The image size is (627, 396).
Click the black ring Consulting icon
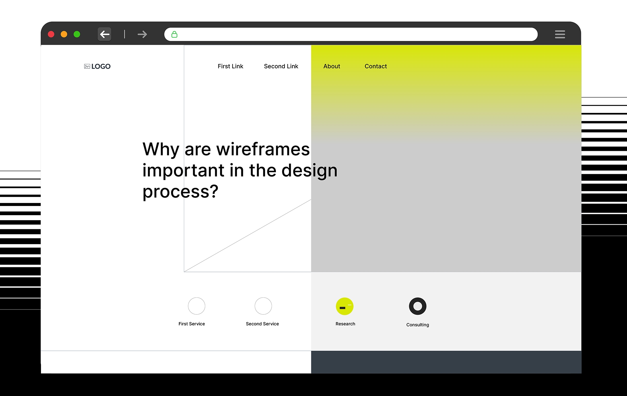[418, 306]
